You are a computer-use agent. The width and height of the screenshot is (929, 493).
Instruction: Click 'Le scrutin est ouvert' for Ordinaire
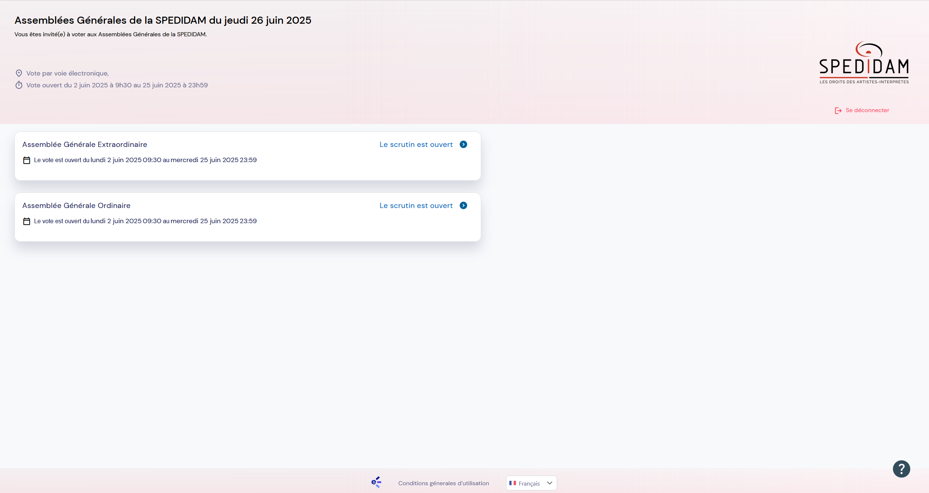[x=416, y=205]
